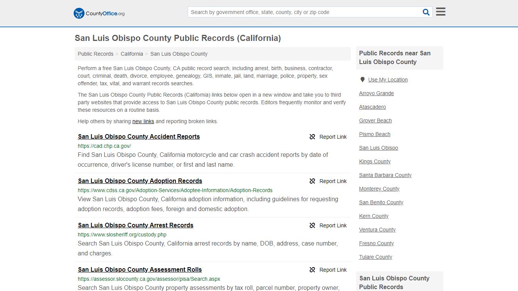Open San Luis Obispo County Adoption Records
This screenshot has height=291, width=518.
pos(140,181)
